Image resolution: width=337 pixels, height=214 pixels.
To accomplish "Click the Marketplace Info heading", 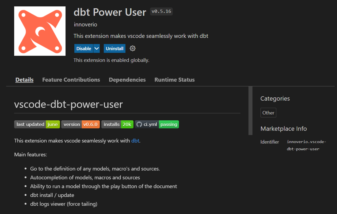I will pos(284,129).
